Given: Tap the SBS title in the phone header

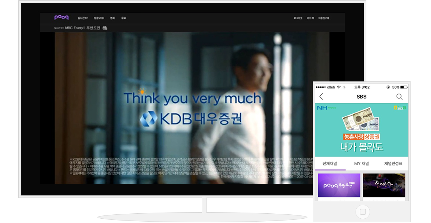Looking at the screenshot, I should (x=362, y=97).
